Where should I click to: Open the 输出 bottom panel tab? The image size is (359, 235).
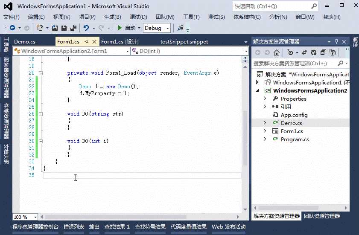(x=94, y=227)
